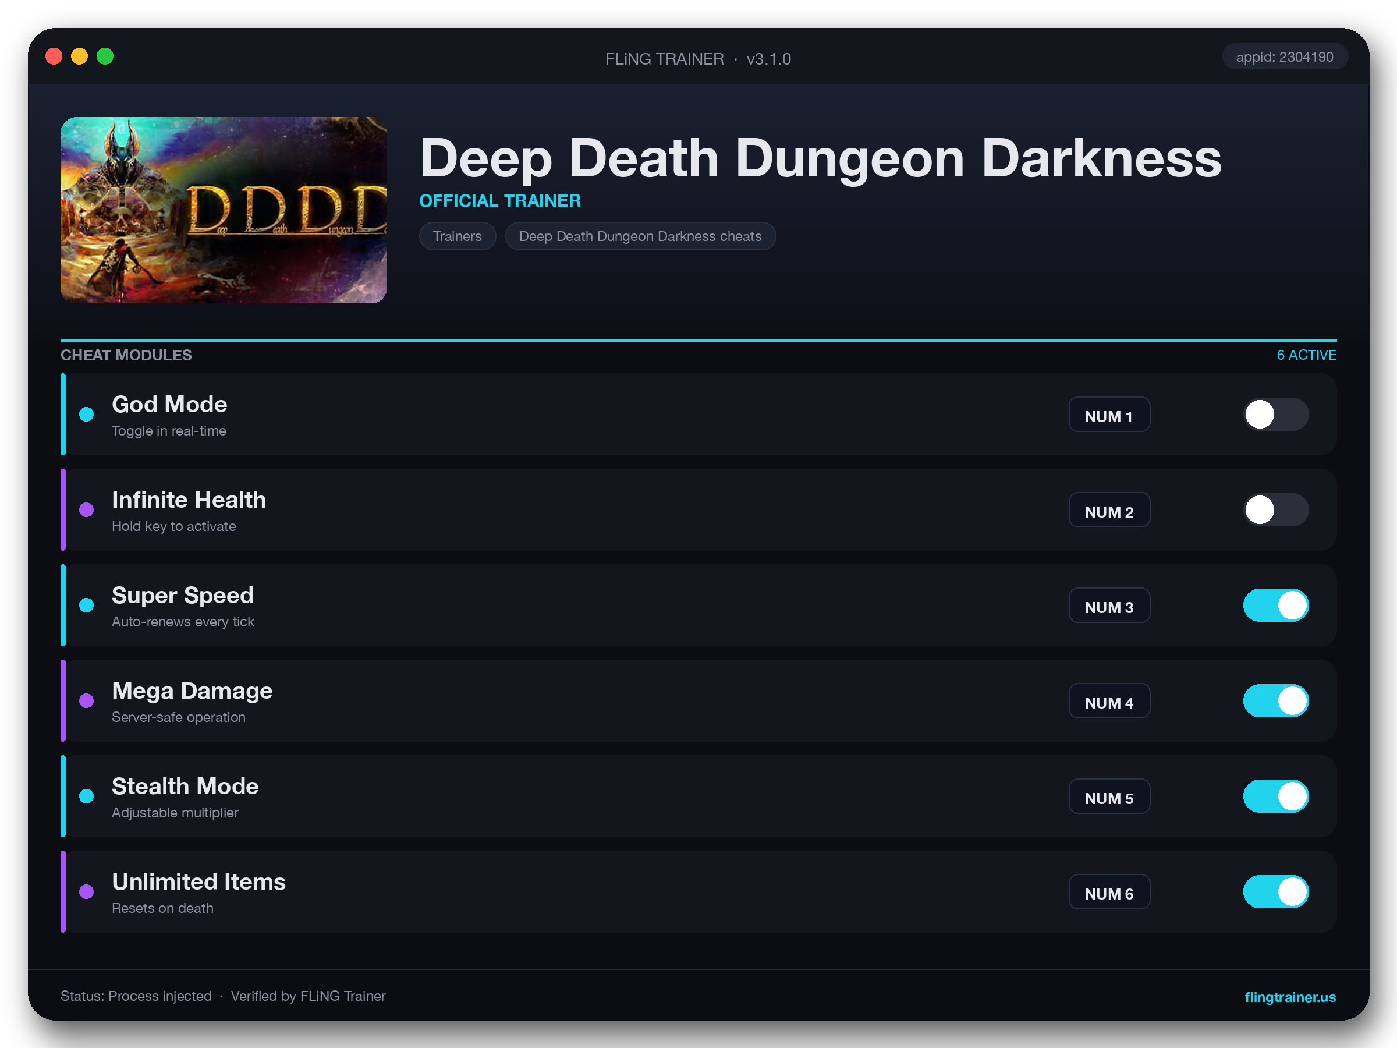This screenshot has width=1397, height=1048.
Task: Click the Toggle in real-time description
Action: [169, 431]
